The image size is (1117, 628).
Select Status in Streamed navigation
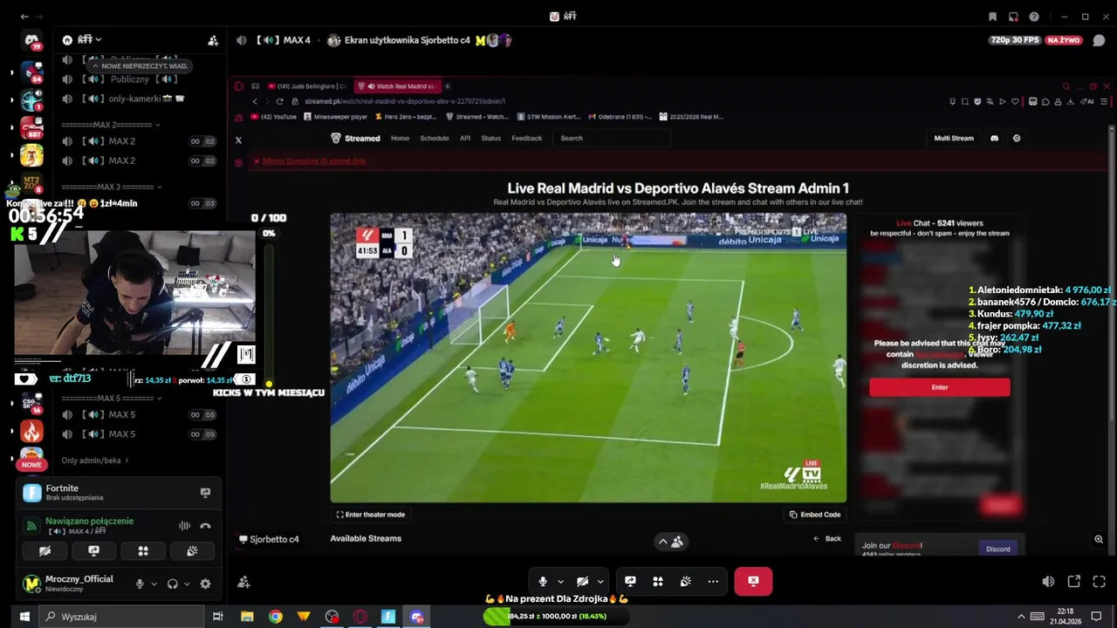coord(491,138)
